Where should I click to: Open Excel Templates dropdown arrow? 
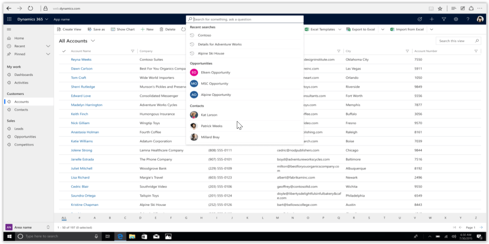tap(340, 29)
